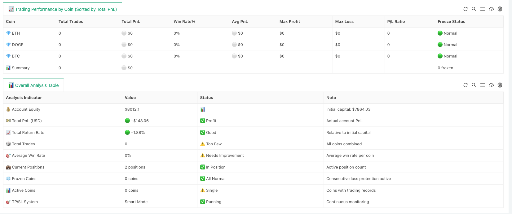Image resolution: width=512 pixels, height=214 pixels.
Task: Click the ETH diamond icon
Action: 8,33
